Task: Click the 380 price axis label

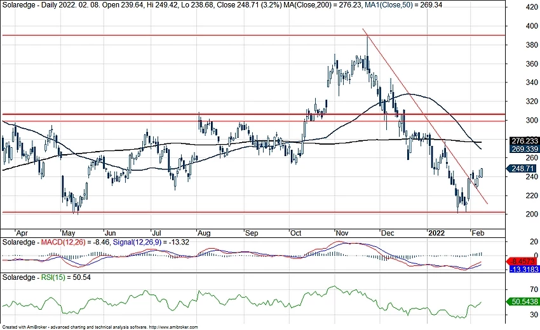Action: (x=532, y=45)
